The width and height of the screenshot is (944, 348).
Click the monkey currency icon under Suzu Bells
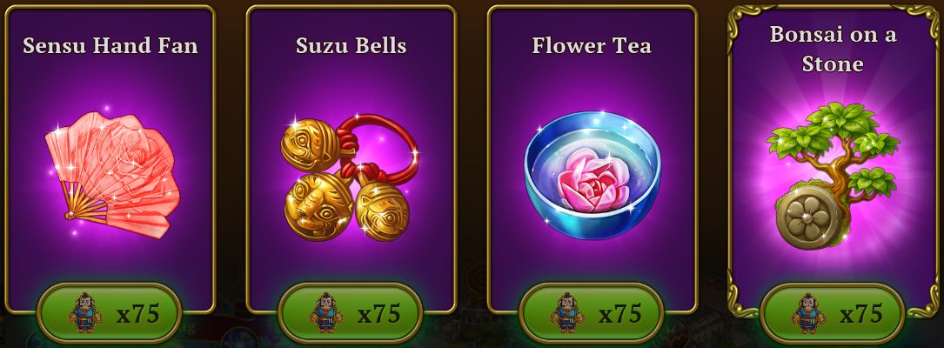(325, 312)
